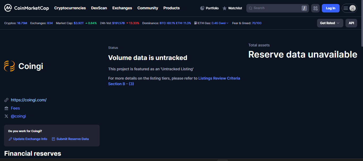Click the API button
Screen dimensions: 363x161
[x=351, y=23]
